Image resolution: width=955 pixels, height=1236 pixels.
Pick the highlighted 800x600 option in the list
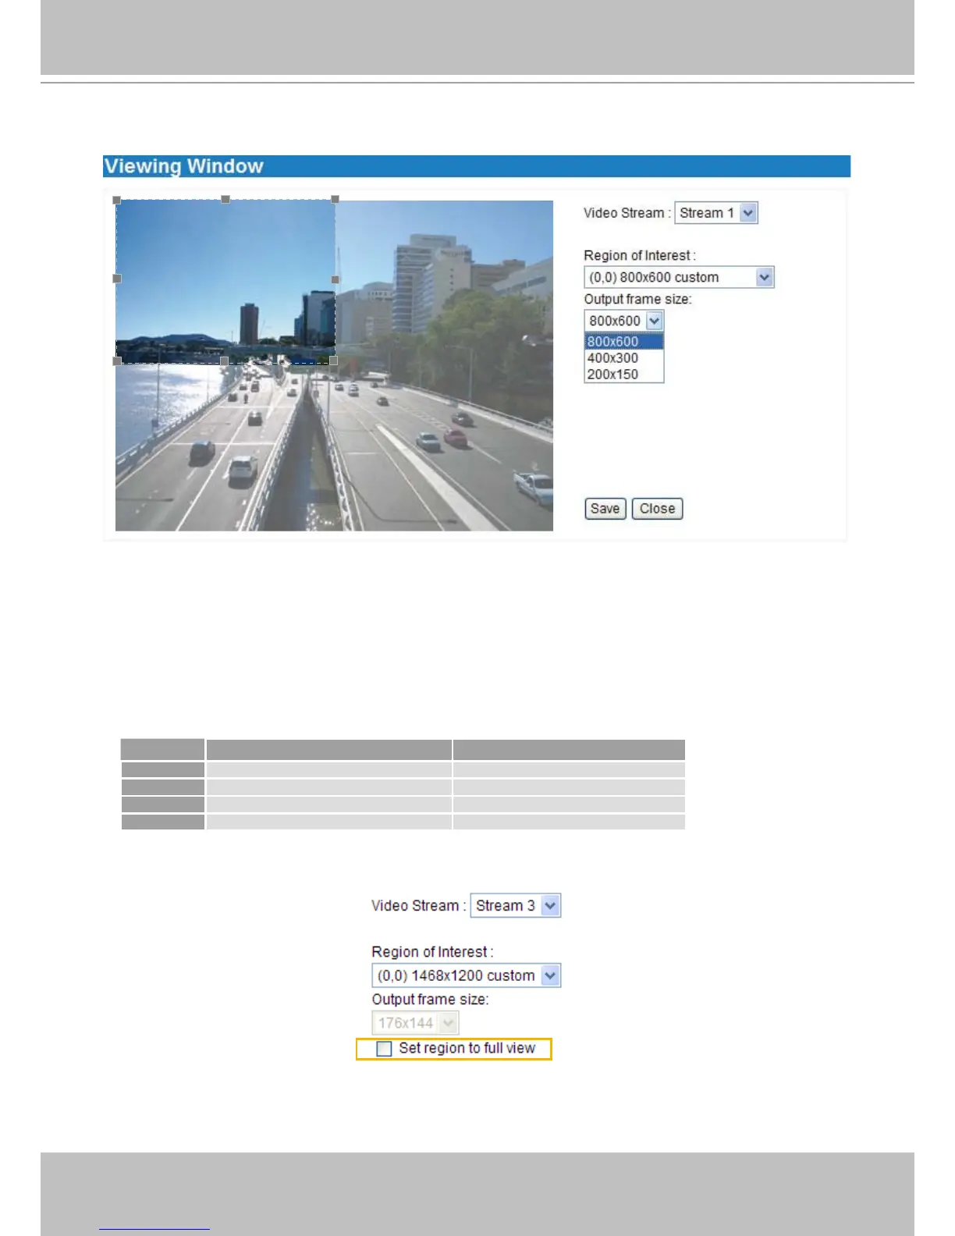point(613,342)
